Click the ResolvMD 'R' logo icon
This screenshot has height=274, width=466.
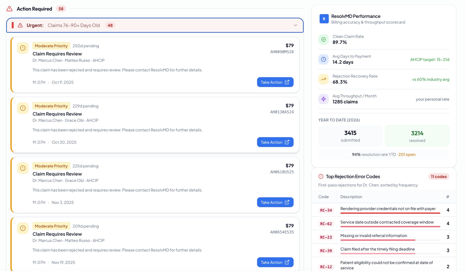click(324, 19)
